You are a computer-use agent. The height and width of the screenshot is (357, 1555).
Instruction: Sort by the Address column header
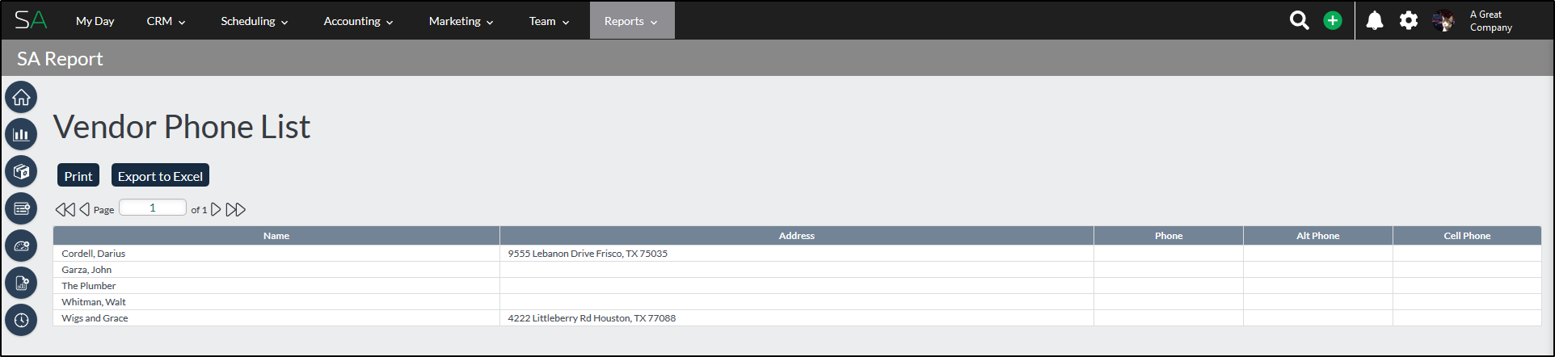[x=796, y=236]
